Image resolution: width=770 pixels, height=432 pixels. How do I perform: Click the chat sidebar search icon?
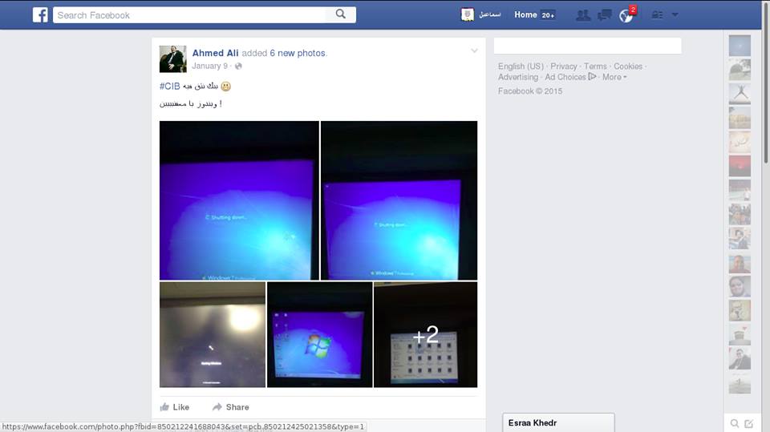tap(734, 423)
